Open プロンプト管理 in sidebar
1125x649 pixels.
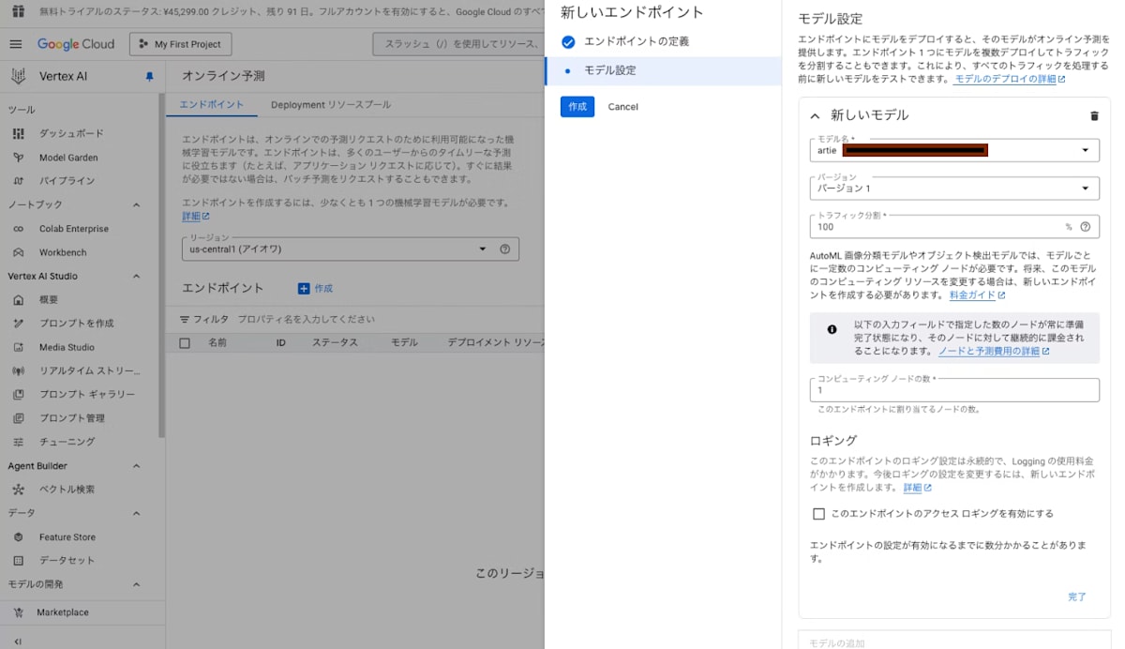coord(72,418)
